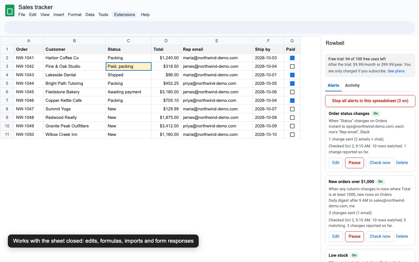Switch to the Alerts tab
This screenshot has height=262, width=419.
coord(333,85)
